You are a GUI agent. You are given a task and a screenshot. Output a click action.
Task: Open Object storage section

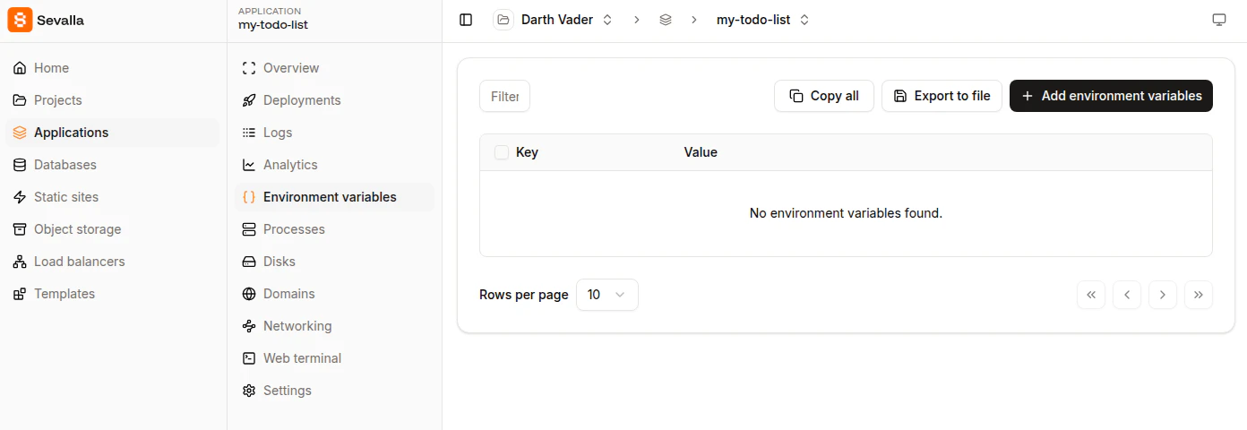(112, 229)
